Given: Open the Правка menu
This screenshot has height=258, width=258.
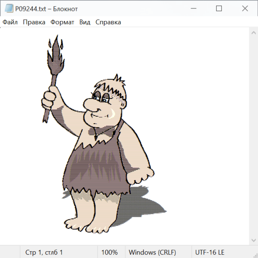Looking at the screenshot, I should click(34, 22).
